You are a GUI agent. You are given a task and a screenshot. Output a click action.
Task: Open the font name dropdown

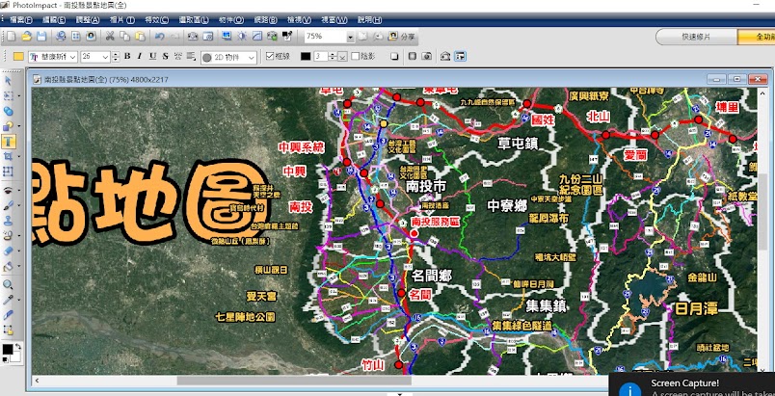click(x=73, y=57)
